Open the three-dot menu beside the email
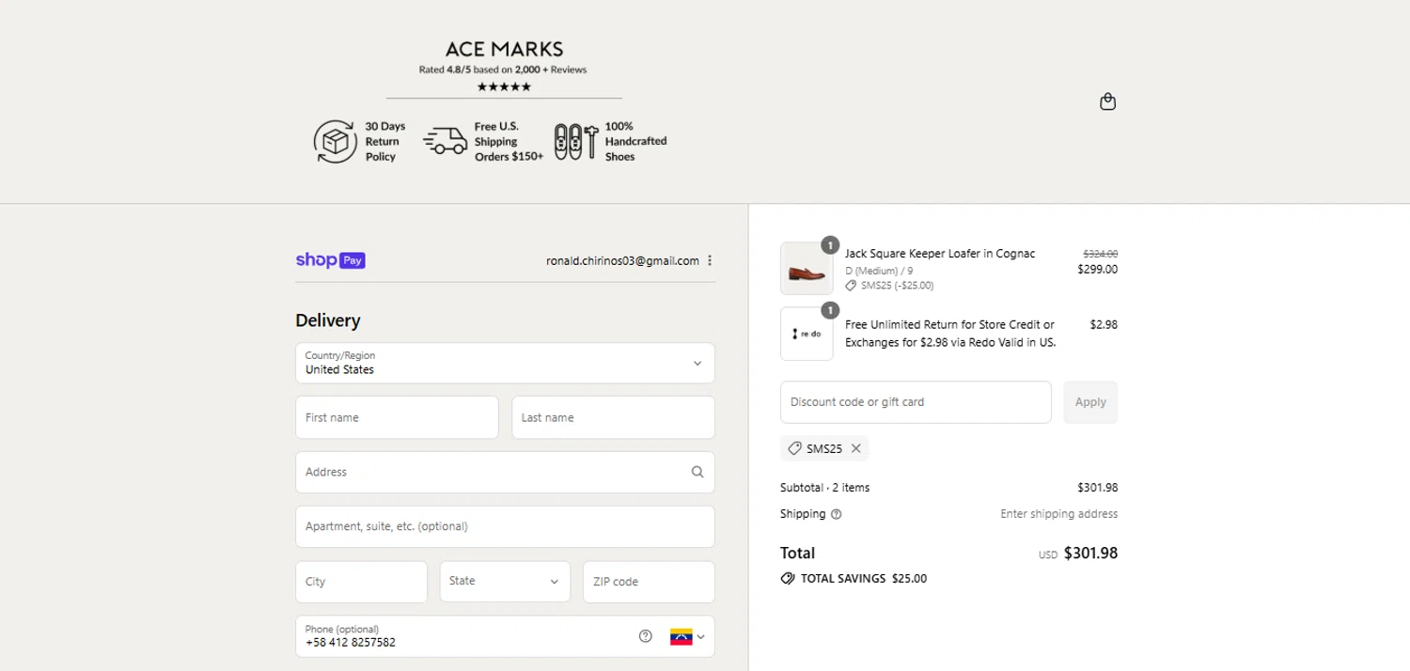 [x=710, y=260]
